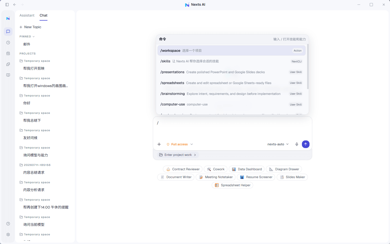Screen dimensions: 390x244
Task: Open the nexts-auto model dropdown
Action: tap(278, 144)
